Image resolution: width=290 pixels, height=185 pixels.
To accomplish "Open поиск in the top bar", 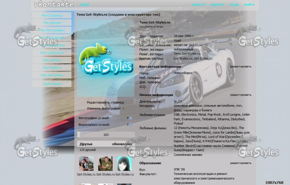I will pos(84,4).
